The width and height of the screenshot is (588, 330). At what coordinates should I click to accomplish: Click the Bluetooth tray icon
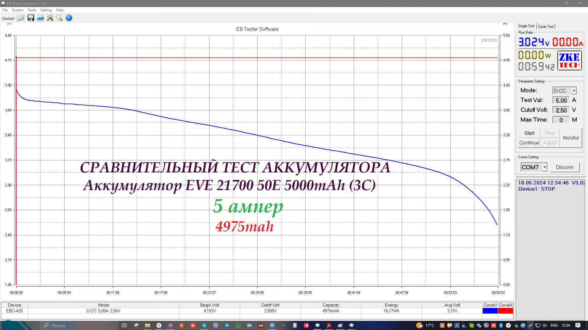501,325
